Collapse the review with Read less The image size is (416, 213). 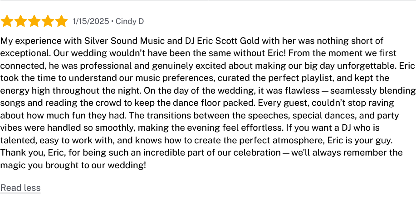[20, 188]
